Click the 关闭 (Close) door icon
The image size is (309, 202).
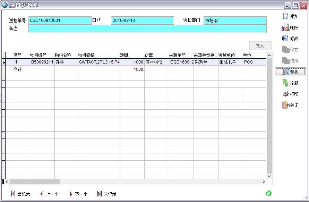pyautogui.click(x=285, y=105)
